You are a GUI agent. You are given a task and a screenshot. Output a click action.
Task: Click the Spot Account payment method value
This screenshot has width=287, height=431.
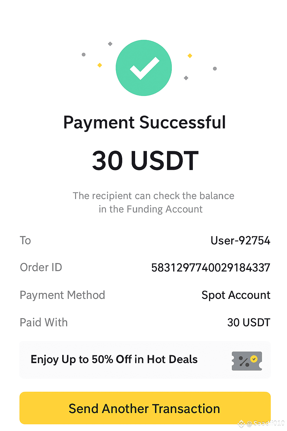pyautogui.click(x=236, y=295)
